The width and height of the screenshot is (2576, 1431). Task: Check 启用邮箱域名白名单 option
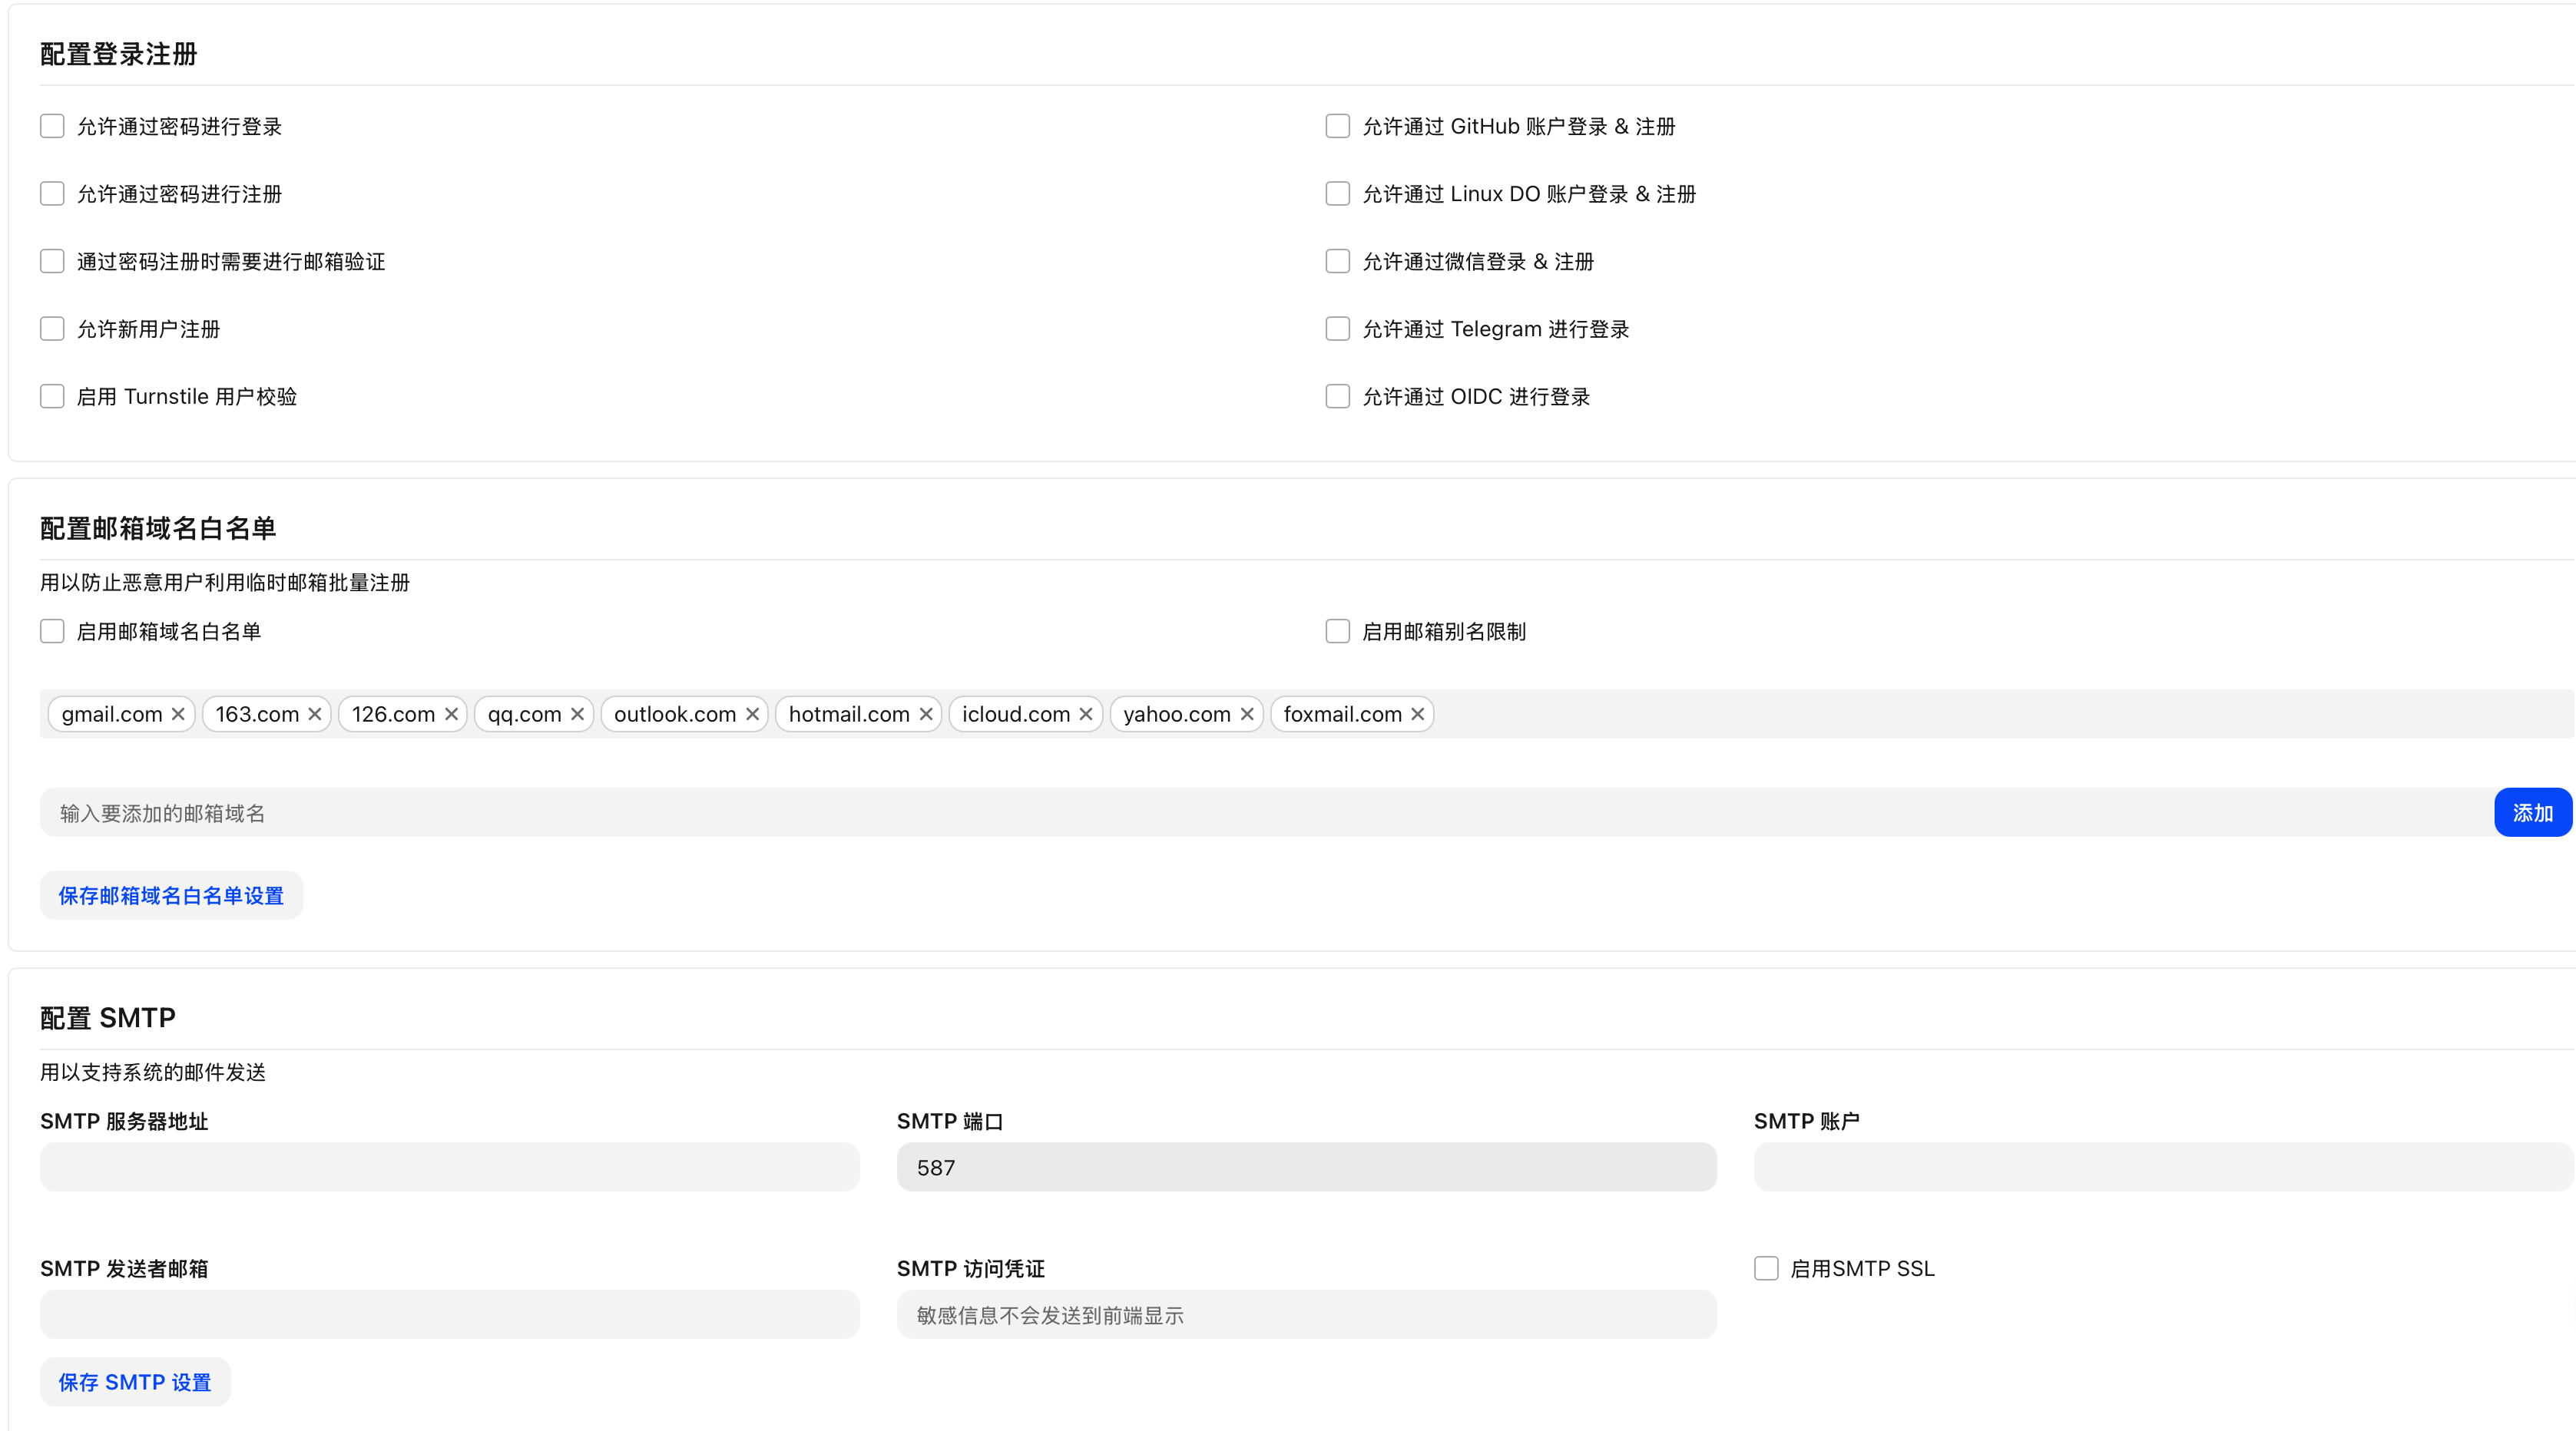(x=52, y=630)
